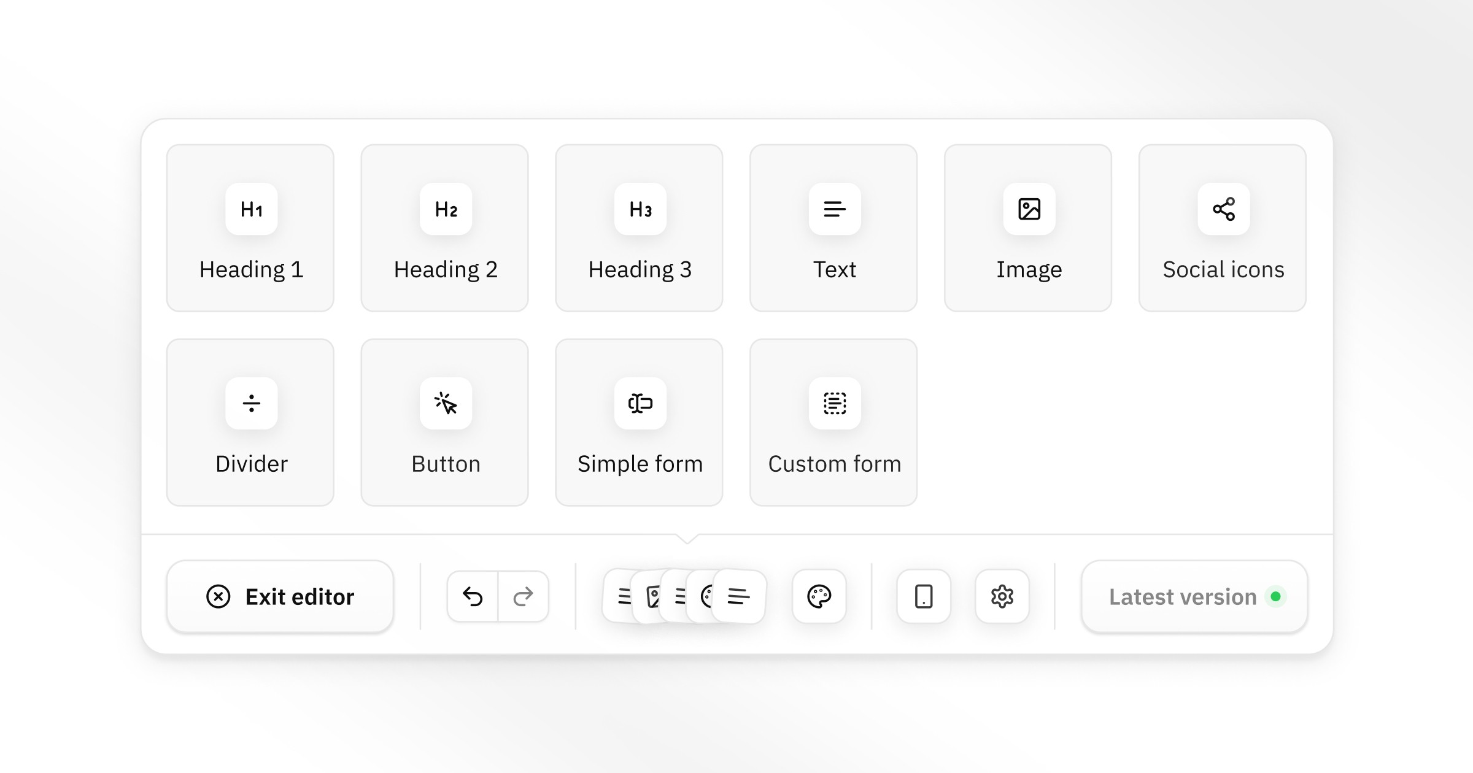Click the green version status dot

click(1275, 596)
